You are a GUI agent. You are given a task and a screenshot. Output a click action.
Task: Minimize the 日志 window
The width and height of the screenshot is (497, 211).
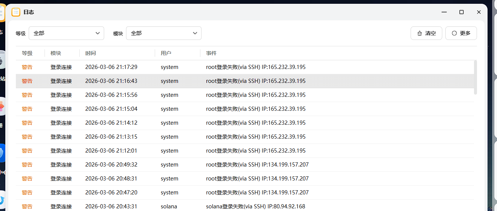click(444, 12)
